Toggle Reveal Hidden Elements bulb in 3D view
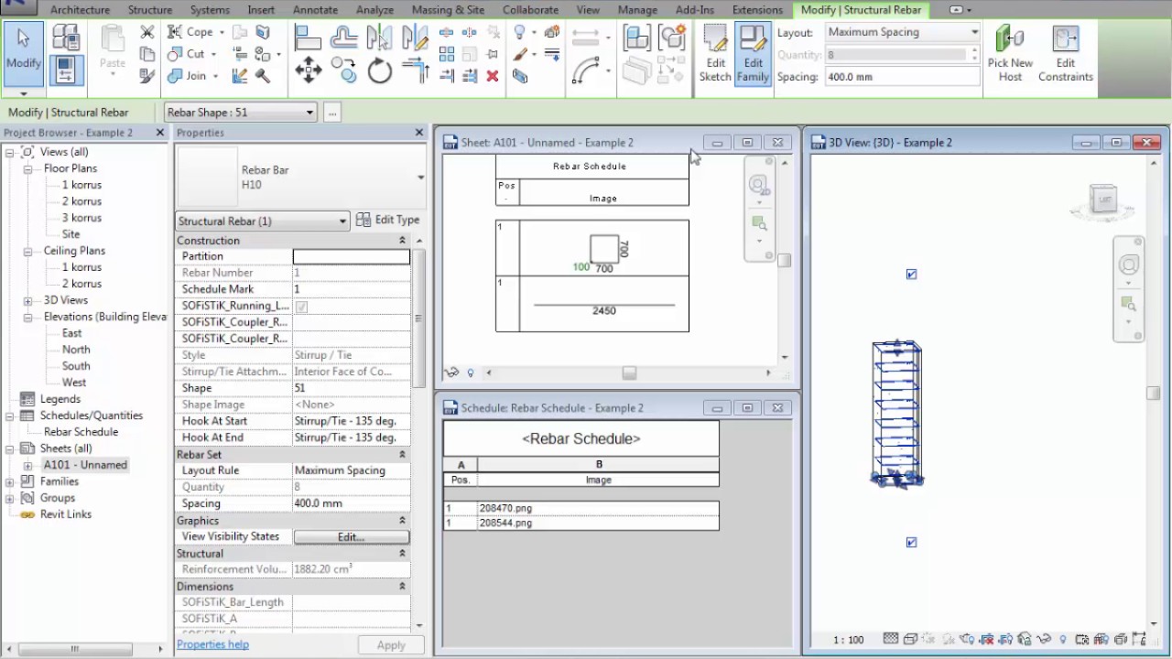Image resolution: width=1172 pixels, height=659 pixels. [1063, 640]
